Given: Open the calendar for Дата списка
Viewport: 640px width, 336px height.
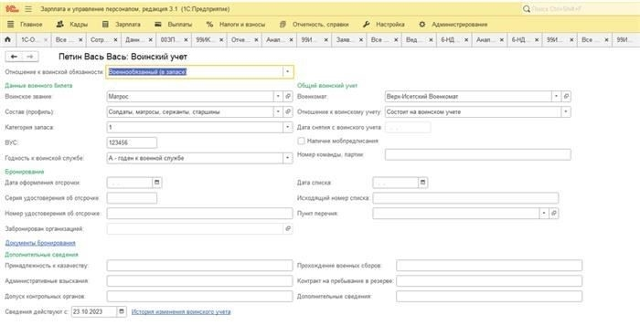Looking at the screenshot, I should click(422, 183).
